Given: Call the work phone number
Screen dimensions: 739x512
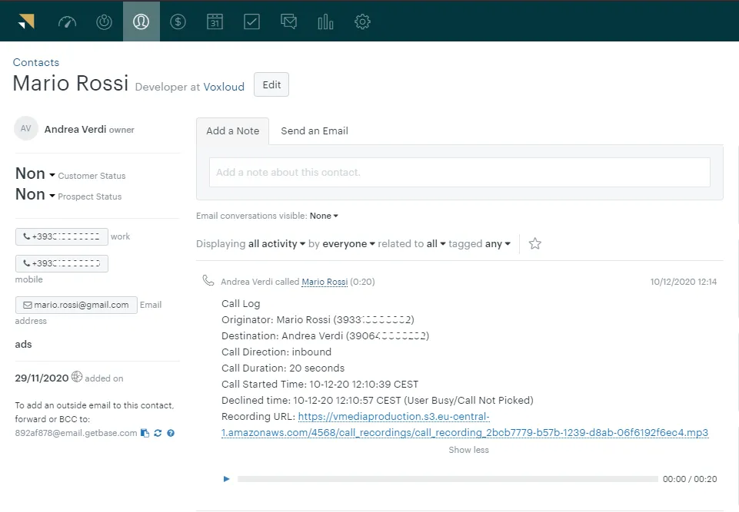Looking at the screenshot, I should pyautogui.click(x=62, y=236).
